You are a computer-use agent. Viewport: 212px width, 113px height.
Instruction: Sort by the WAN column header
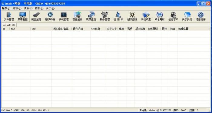(20, 29)
